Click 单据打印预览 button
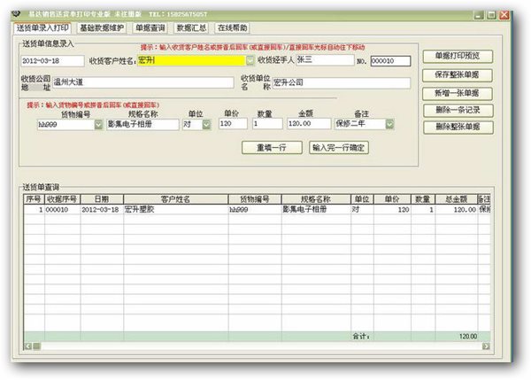The image size is (531, 380). tap(458, 57)
